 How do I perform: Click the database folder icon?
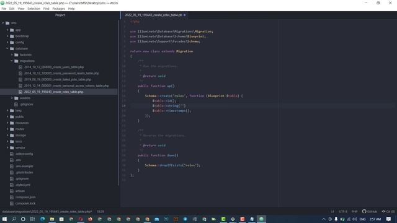[12, 48]
